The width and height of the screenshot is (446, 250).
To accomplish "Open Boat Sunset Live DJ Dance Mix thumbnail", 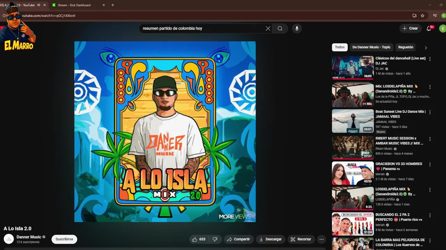I will [x=353, y=121].
